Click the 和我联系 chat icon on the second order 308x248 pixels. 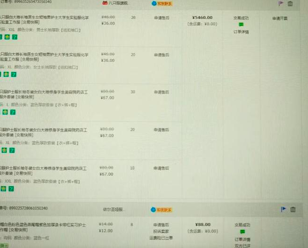pos(162,209)
